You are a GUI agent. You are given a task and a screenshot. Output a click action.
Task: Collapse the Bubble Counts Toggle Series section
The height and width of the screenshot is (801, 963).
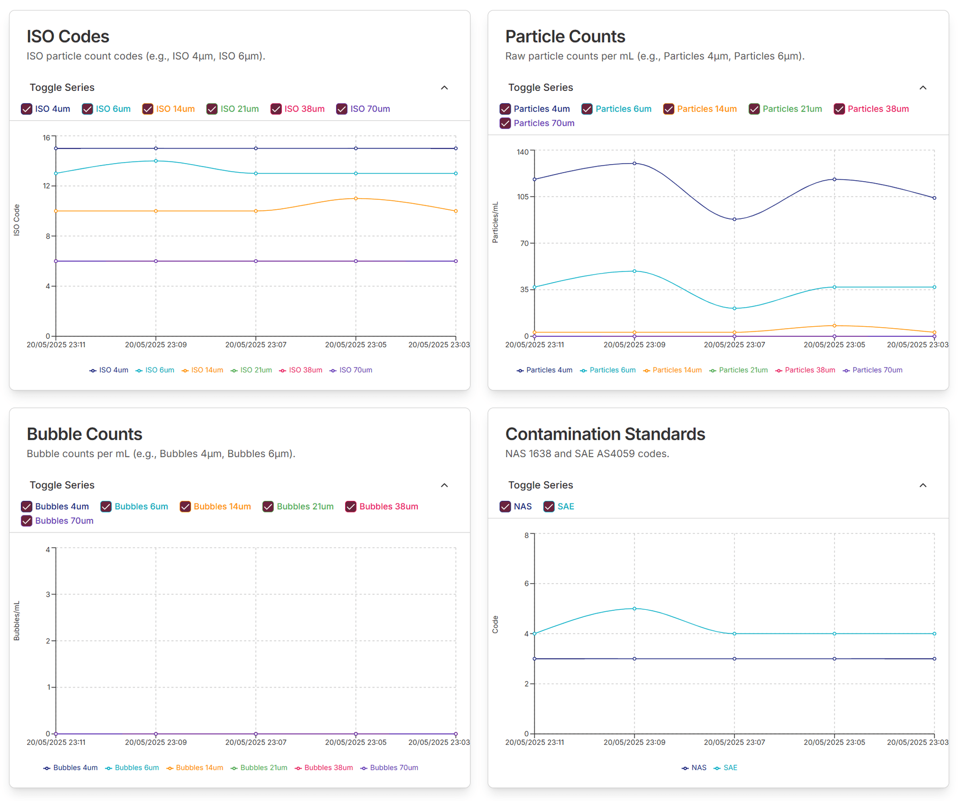[x=444, y=485]
